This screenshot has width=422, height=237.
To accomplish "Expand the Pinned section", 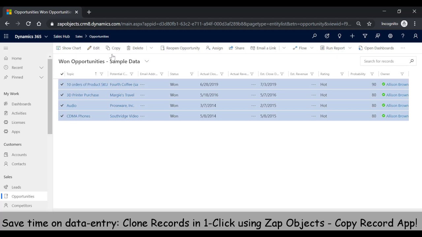I will point(41,77).
